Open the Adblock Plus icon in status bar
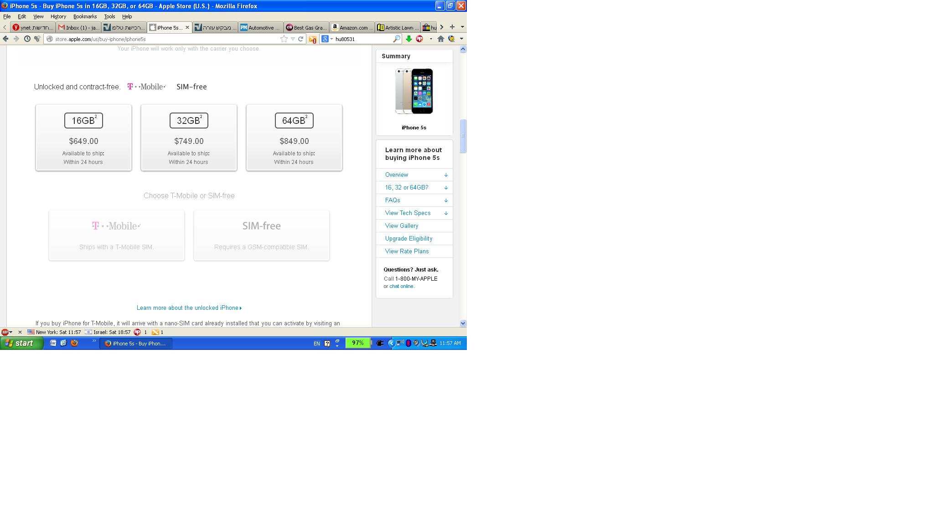This screenshot has height=529, width=941. [x=5, y=332]
